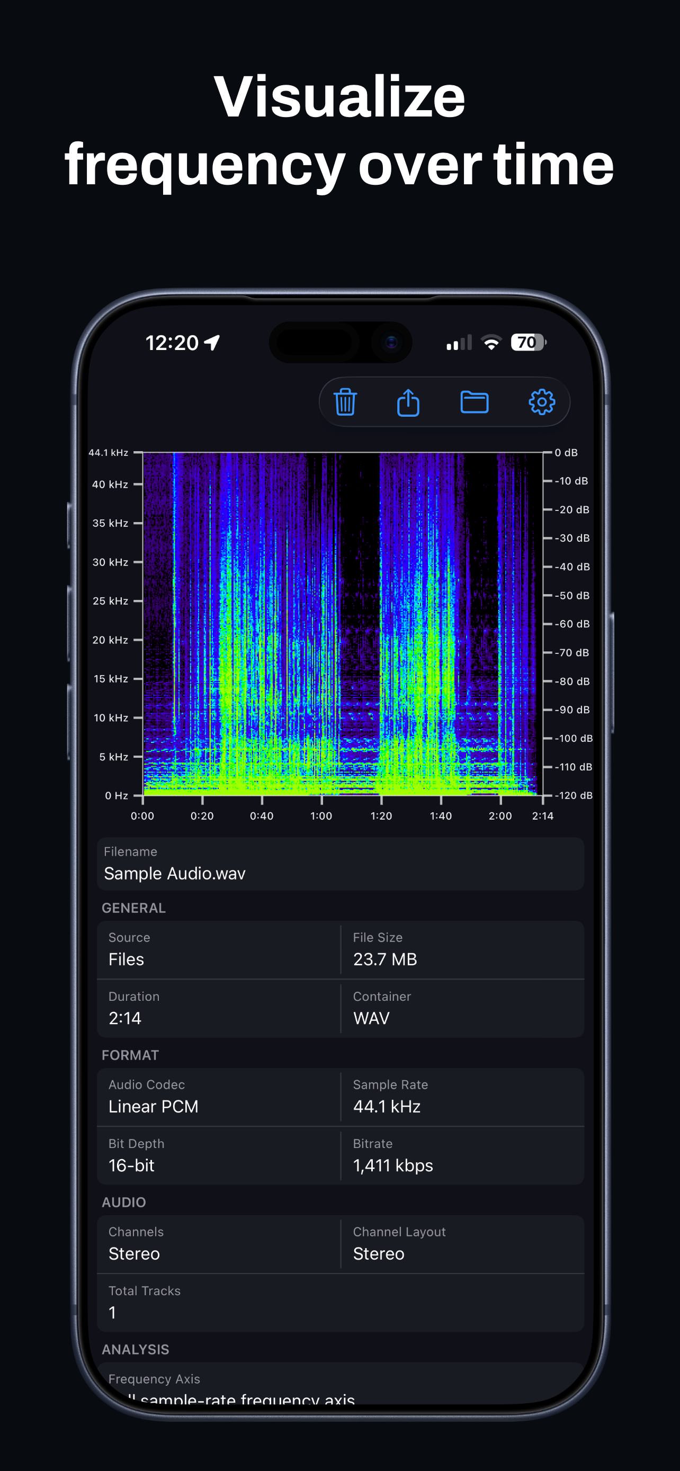This screenshot has width=680, height=1471.
Task: Tap the 'Channel Layout' label
Action: pyautogui.click(x=399, y=1232)
